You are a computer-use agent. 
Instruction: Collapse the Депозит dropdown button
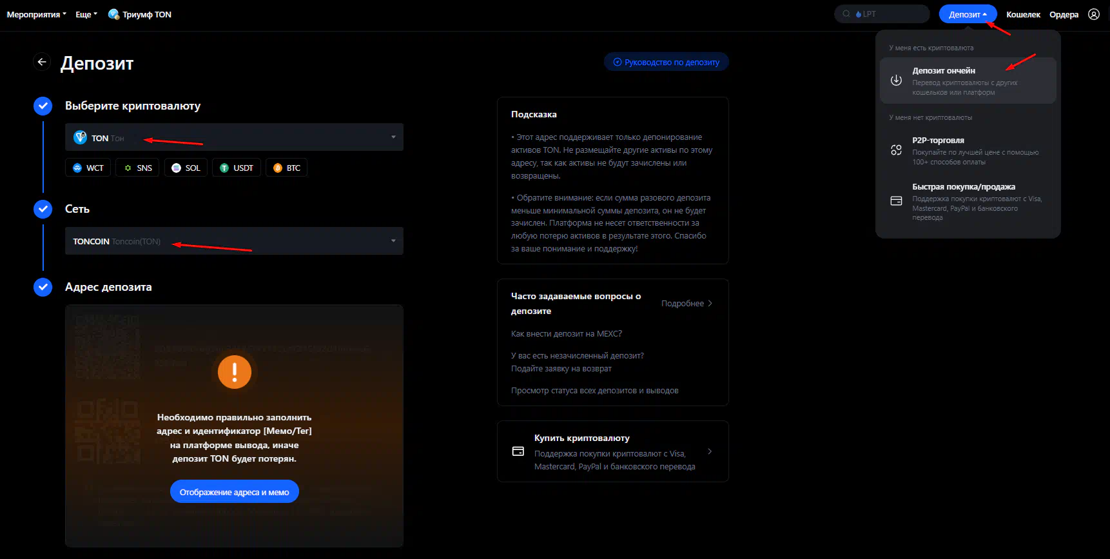click(968, 14)
